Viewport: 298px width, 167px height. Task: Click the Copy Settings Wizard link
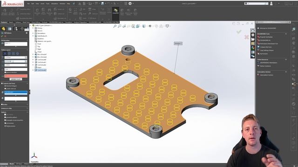pos(267,51)
